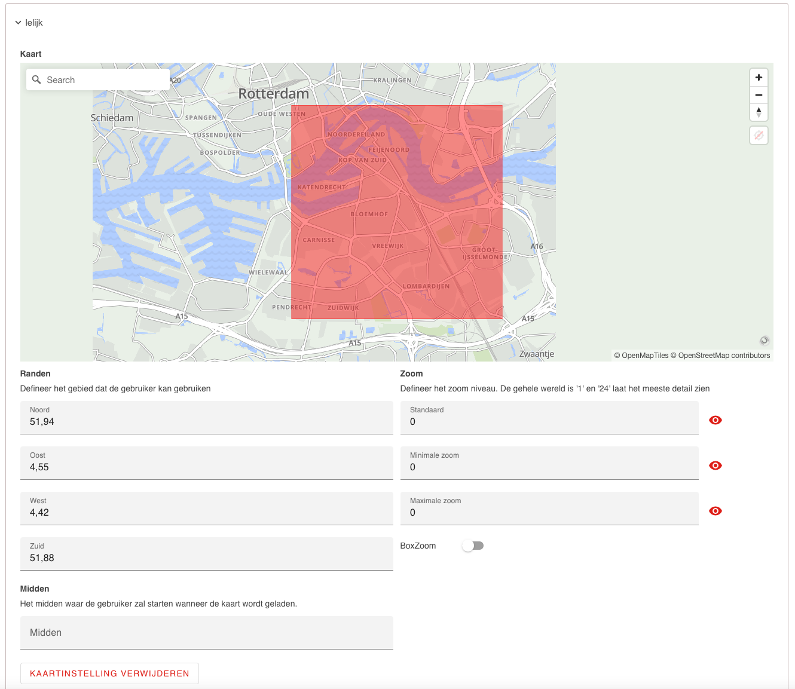Zoom in using the map plus icon
The width and height of the screenshot is (795, 689).
(759, 77)
